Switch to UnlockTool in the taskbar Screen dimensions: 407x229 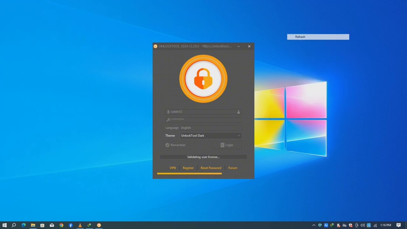(x=99, y=225)
